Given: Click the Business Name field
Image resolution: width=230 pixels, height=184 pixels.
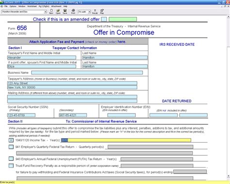Looking at the screenshot, I should [87, 73].
